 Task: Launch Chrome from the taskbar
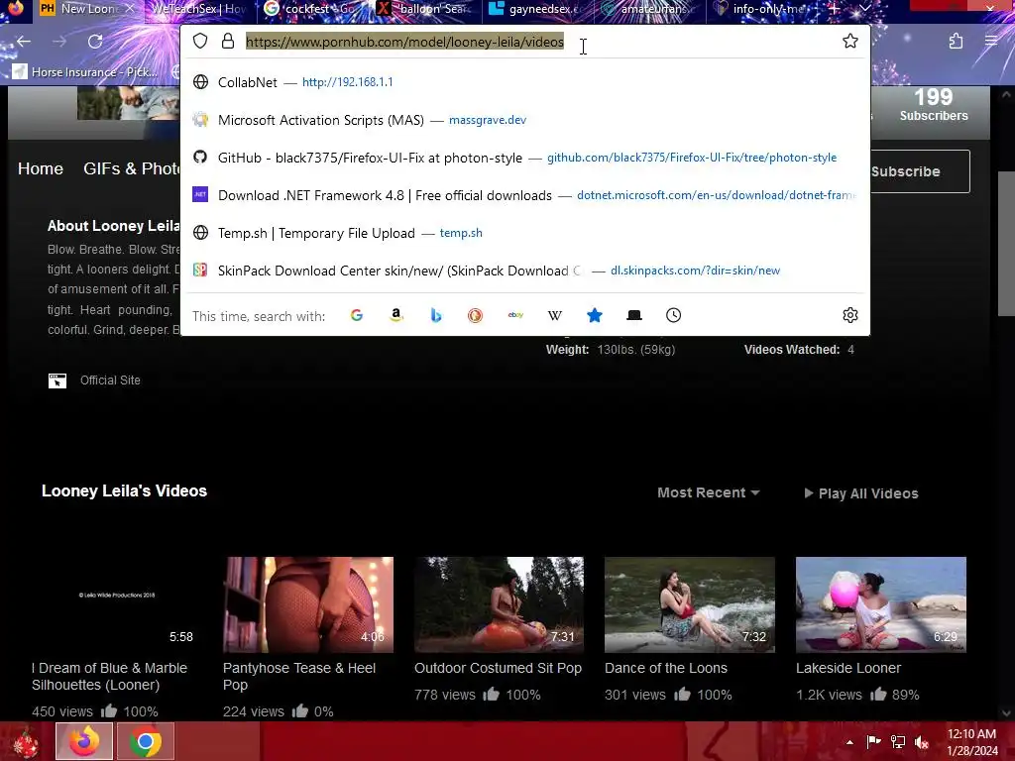click(145, 741)
